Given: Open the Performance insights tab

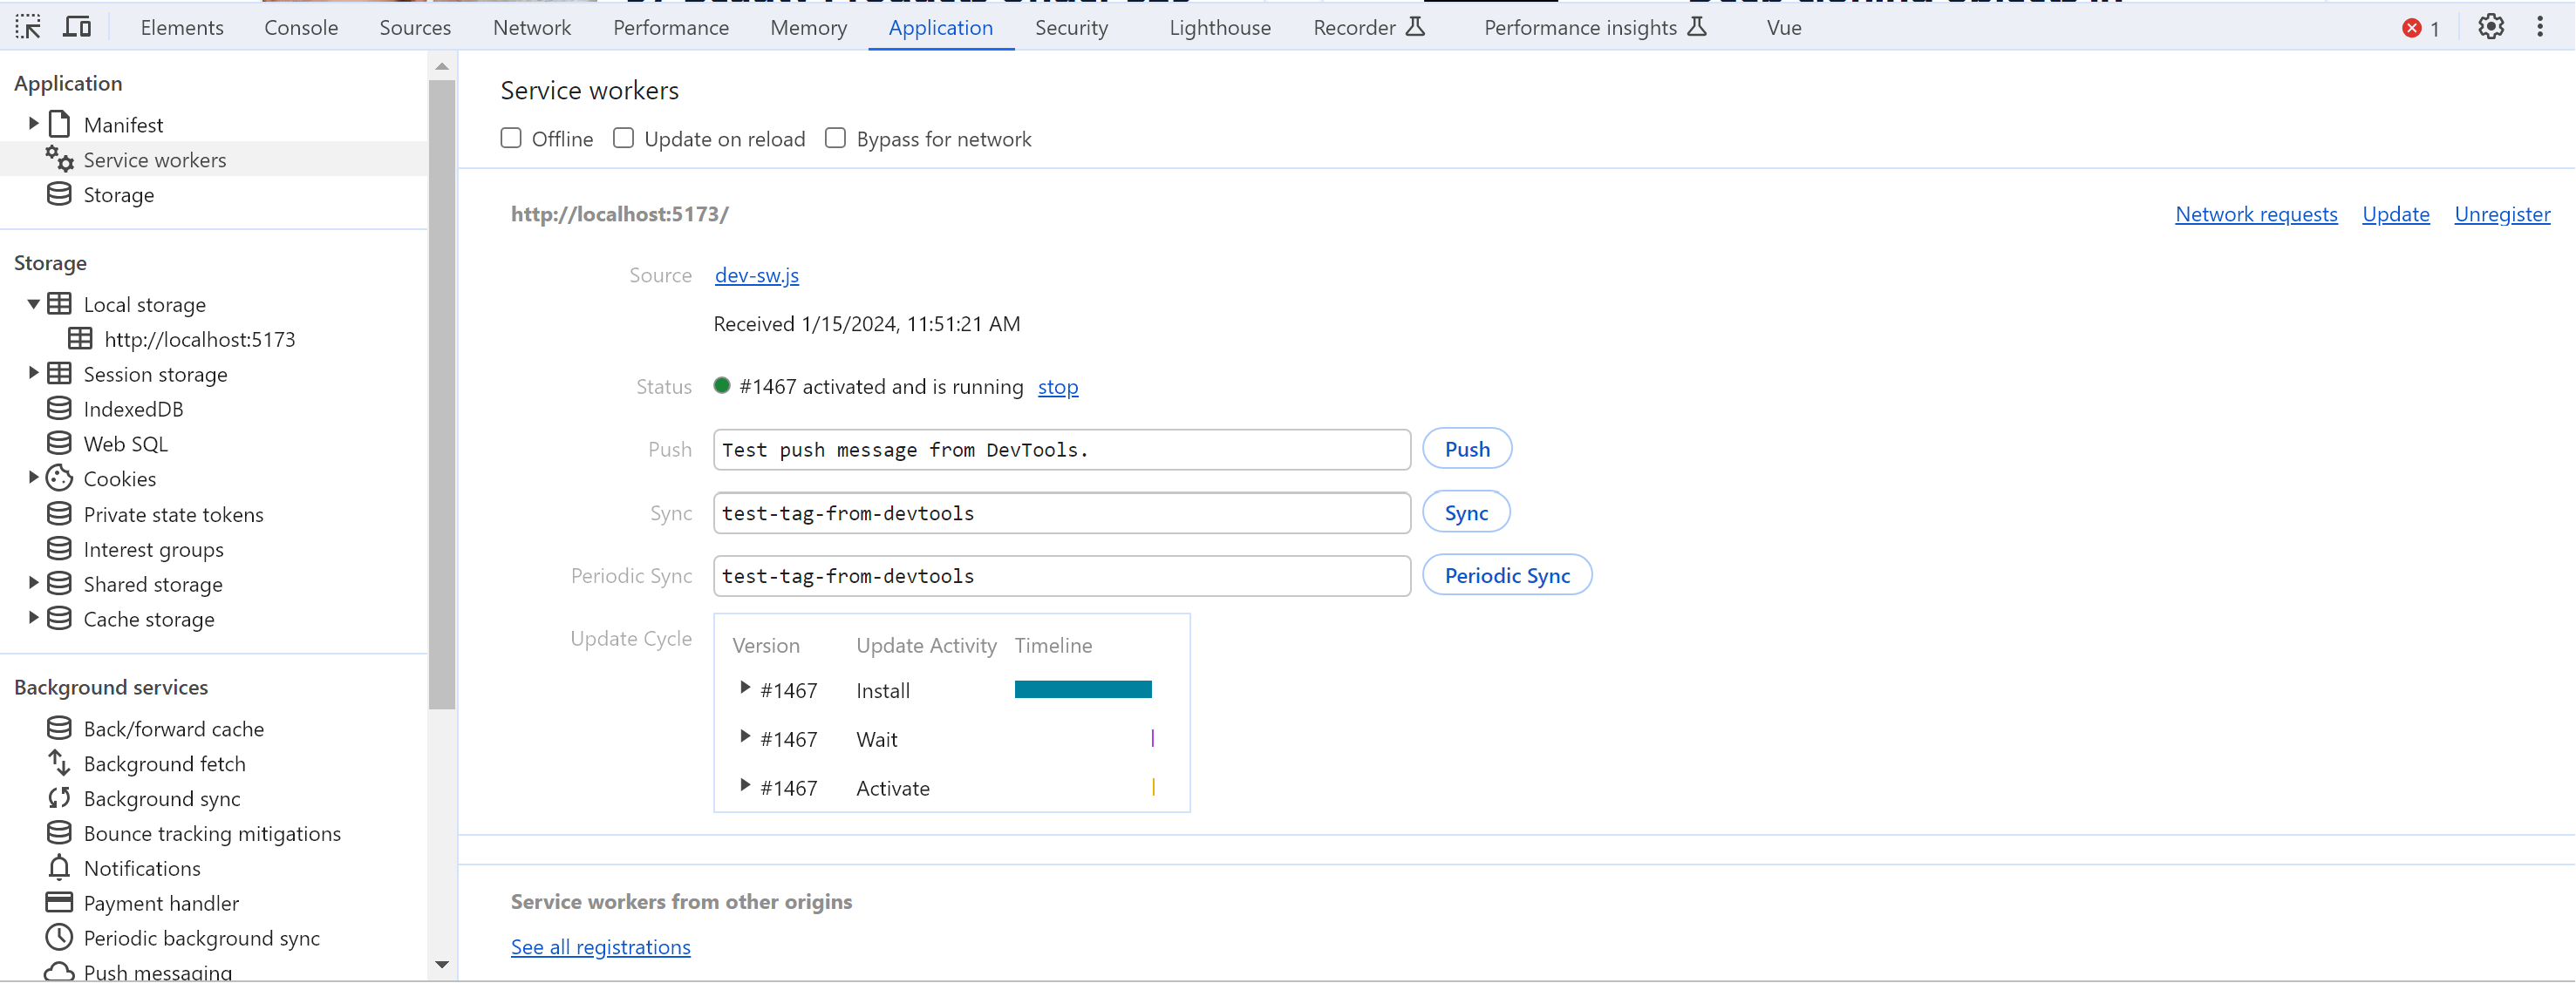Looking at the screenshot, I should click(1594, 28).
